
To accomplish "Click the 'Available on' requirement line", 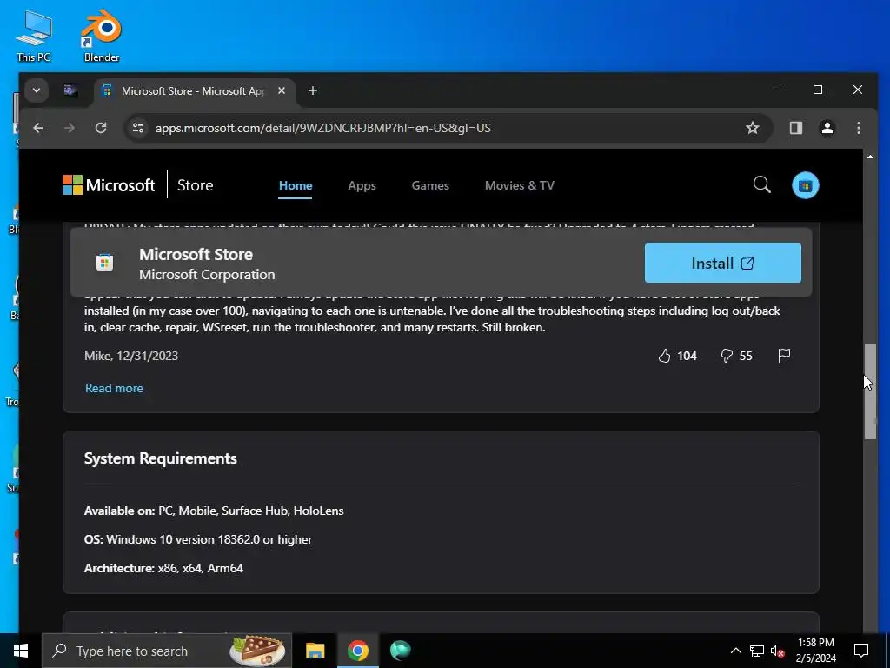I will (214, 511).
